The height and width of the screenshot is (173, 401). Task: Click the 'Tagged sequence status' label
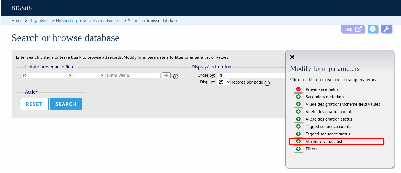tap(328, 134)
